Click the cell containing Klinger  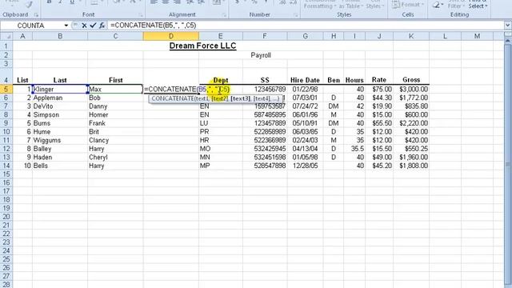click(x=60, y=89)
